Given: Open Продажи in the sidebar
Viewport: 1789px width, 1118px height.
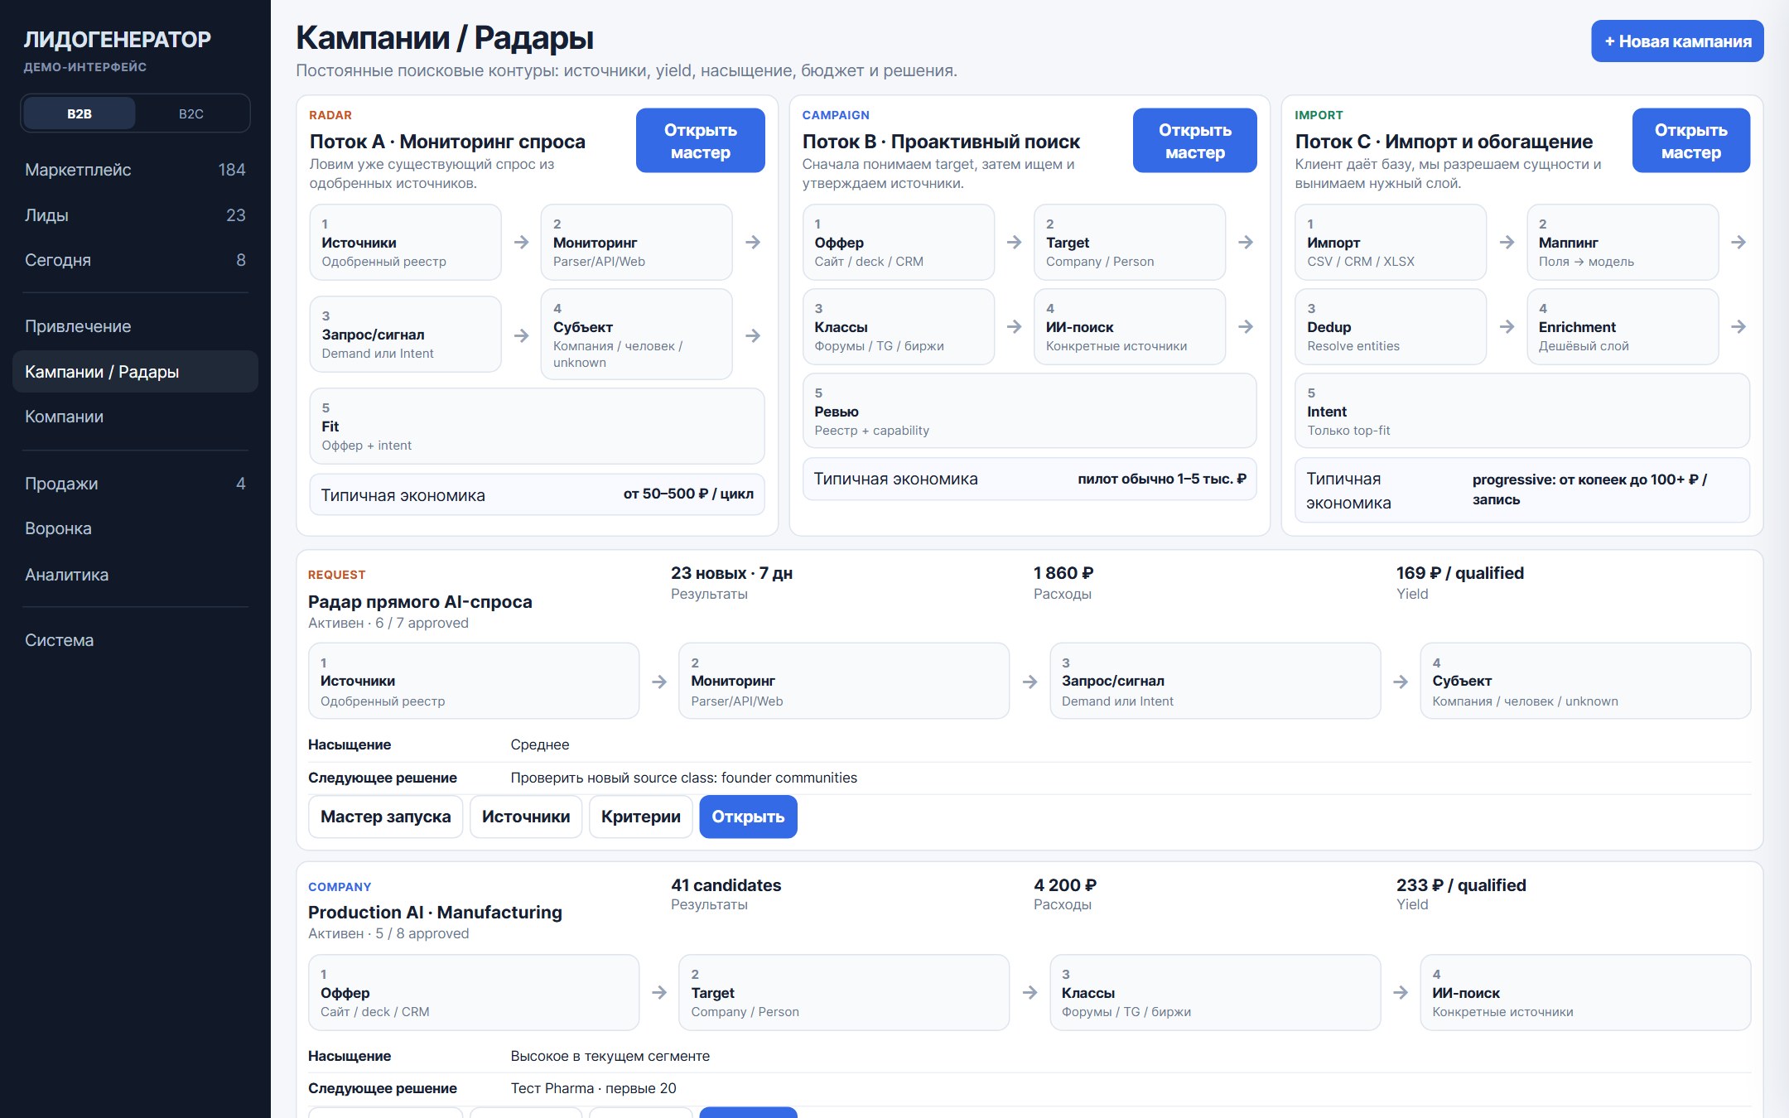Looking at the screenshot, I should click(x=135, y=484).
